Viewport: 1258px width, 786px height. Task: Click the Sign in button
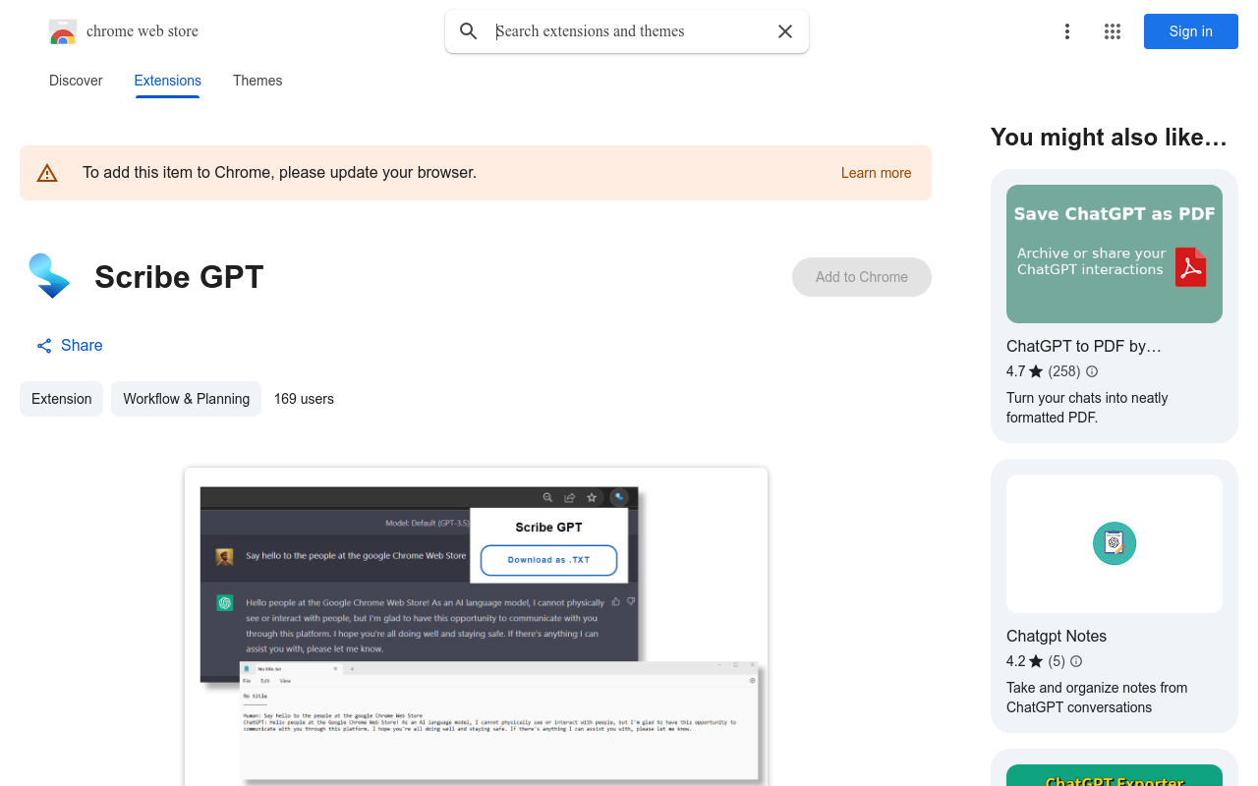[1191, 31]
